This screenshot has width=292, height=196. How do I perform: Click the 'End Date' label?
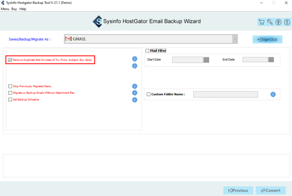coord(228,60)
